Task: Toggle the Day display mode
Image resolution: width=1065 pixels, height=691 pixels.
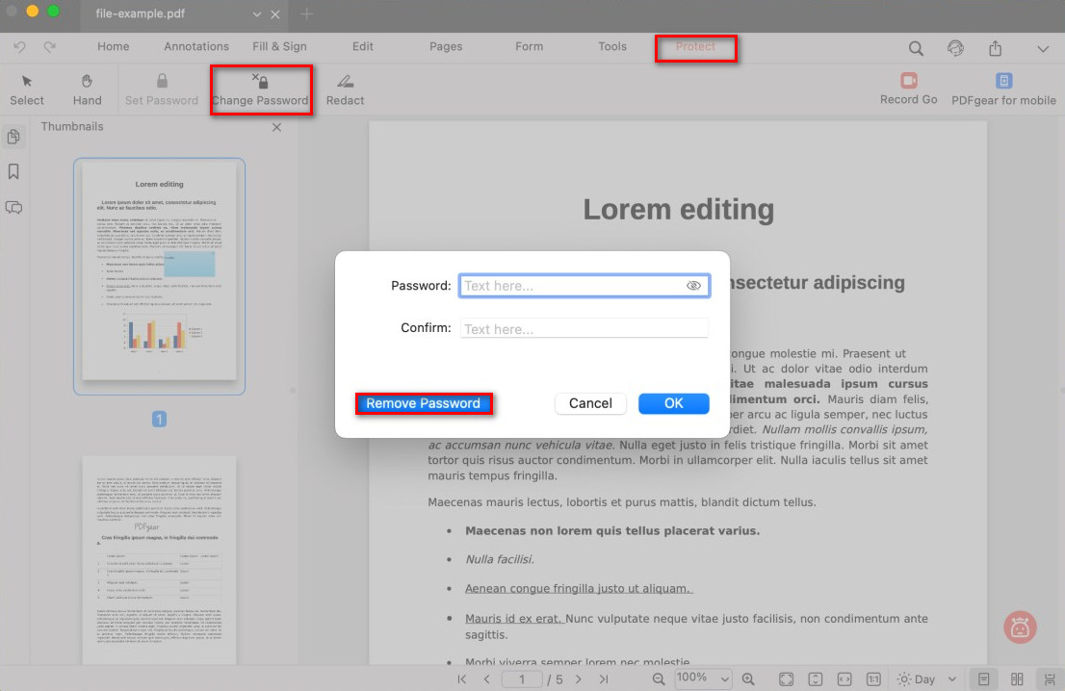Action: 917,678
